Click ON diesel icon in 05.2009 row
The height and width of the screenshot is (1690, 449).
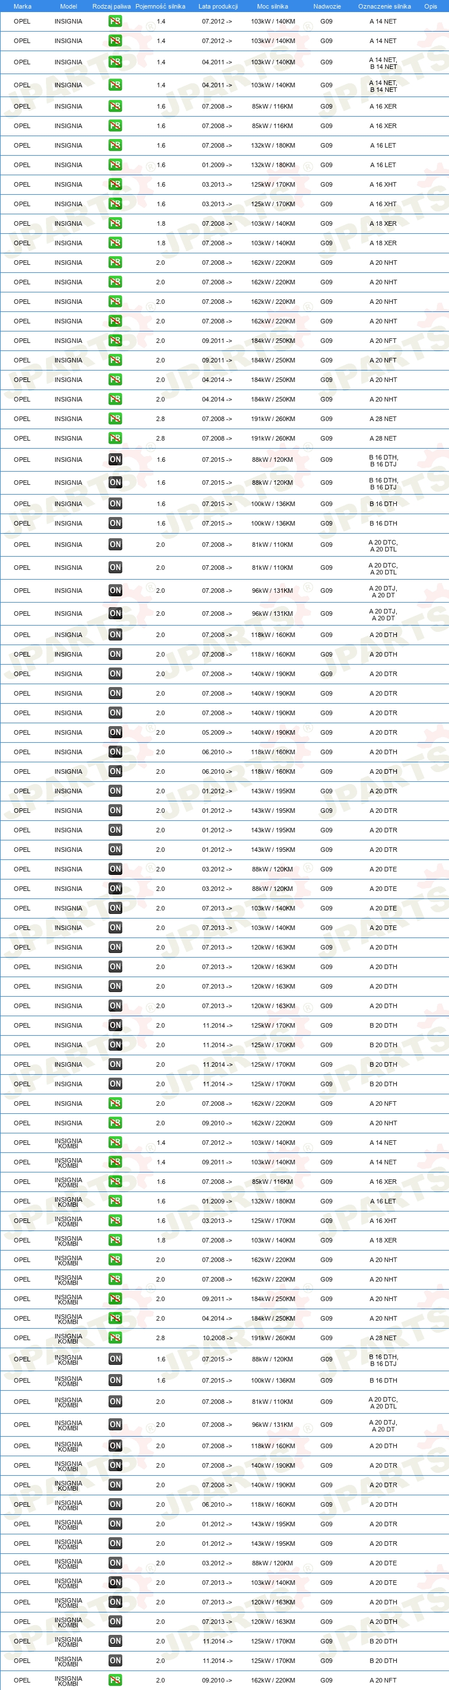(115, 732)
